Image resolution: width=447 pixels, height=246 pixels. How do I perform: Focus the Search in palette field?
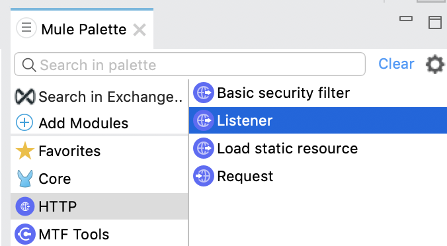click(190, 64)
